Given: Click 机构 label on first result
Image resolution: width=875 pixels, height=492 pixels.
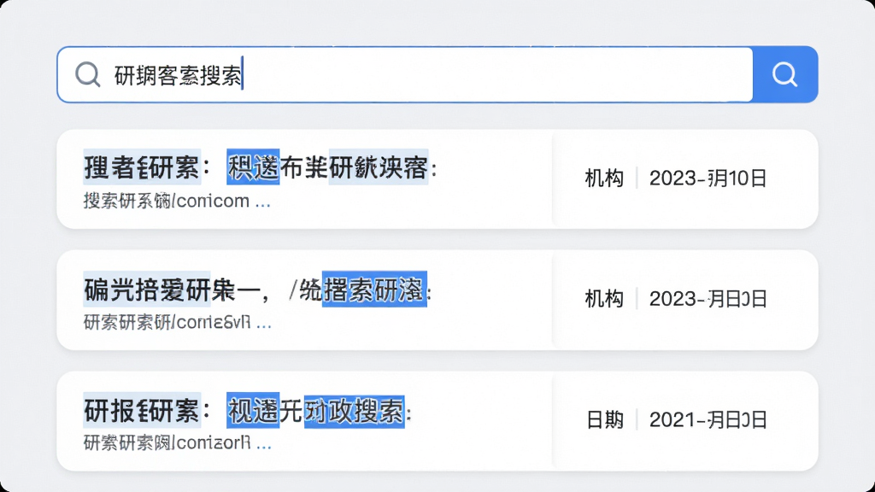Looking at the screenshot, I should point(604,179).
